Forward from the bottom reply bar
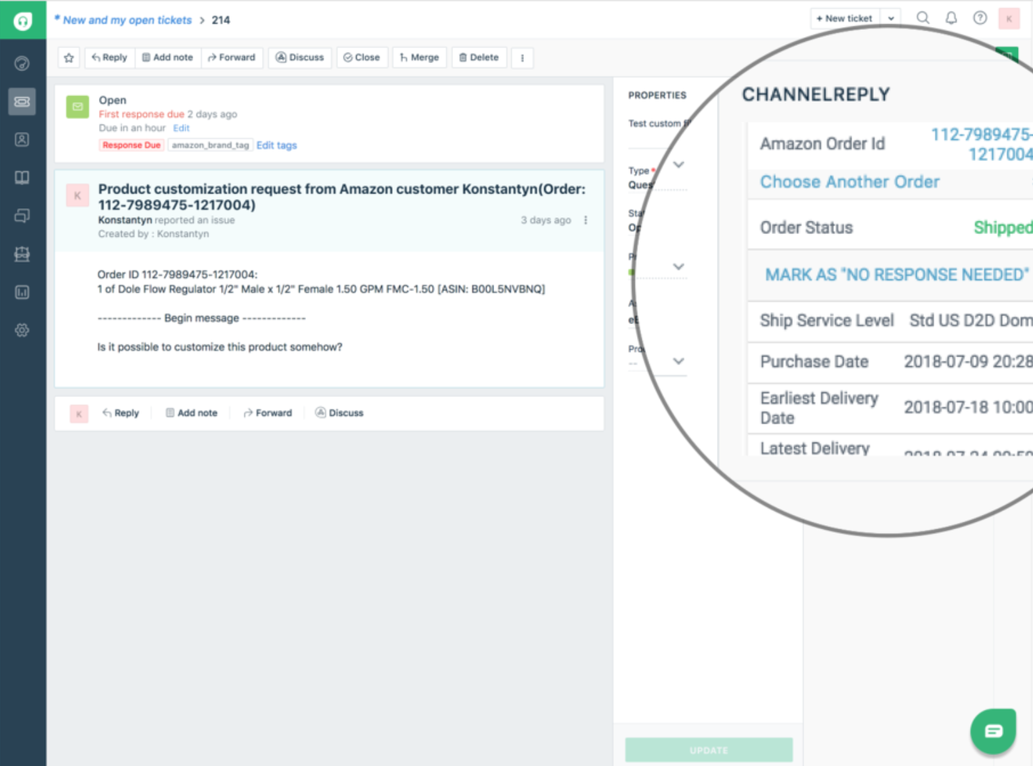The width and height of the screenshot is (1033, 766). 268,413
